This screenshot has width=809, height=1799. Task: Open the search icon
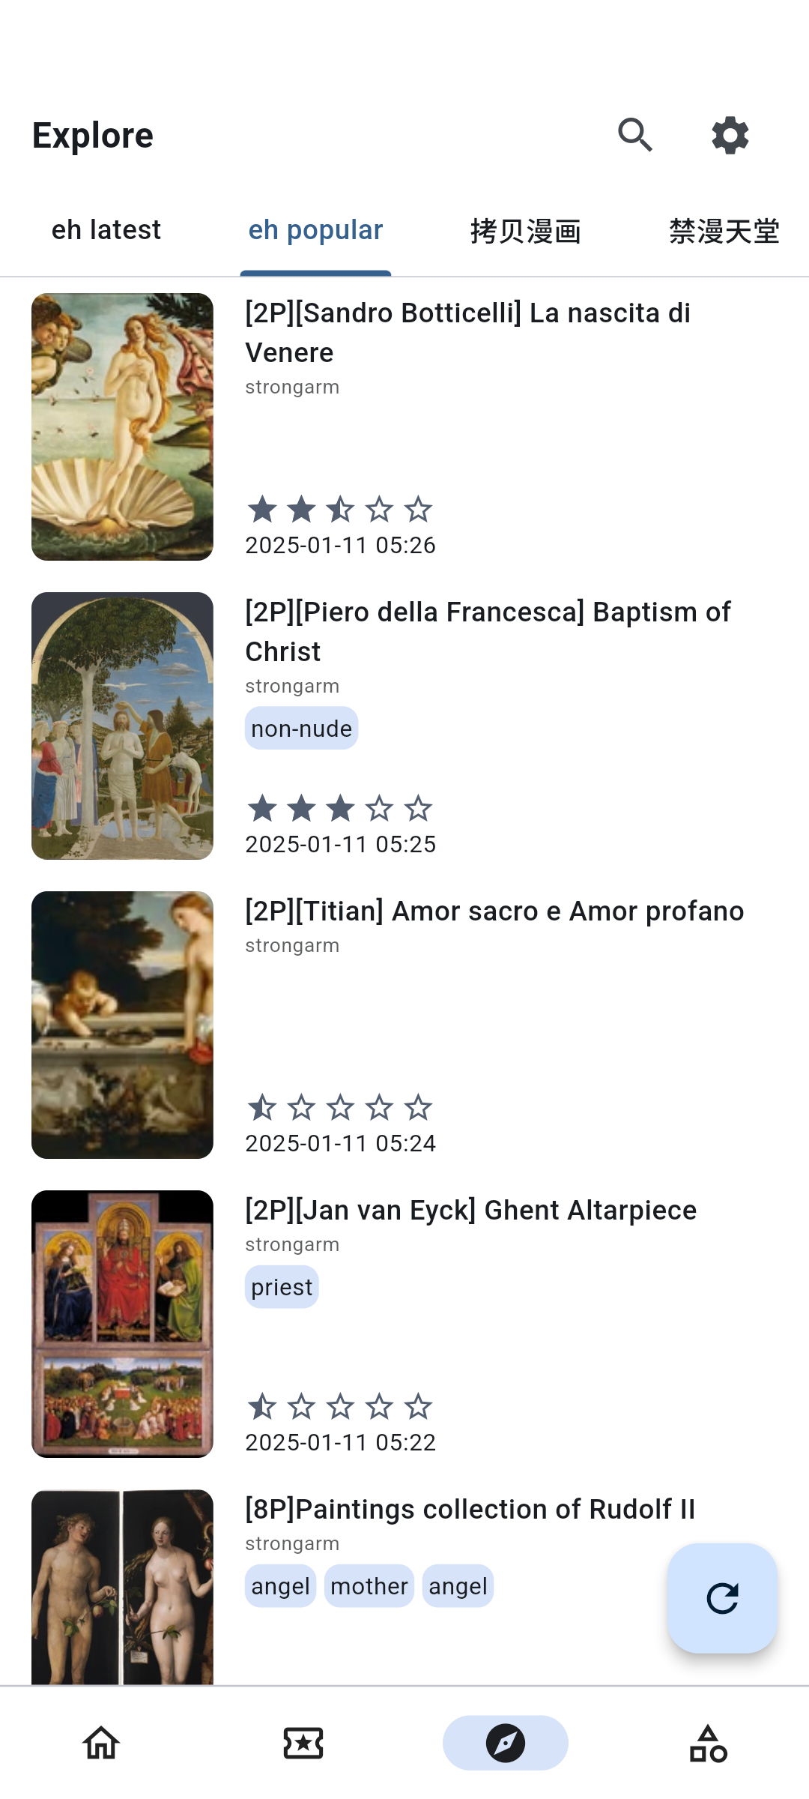(635, 136)
